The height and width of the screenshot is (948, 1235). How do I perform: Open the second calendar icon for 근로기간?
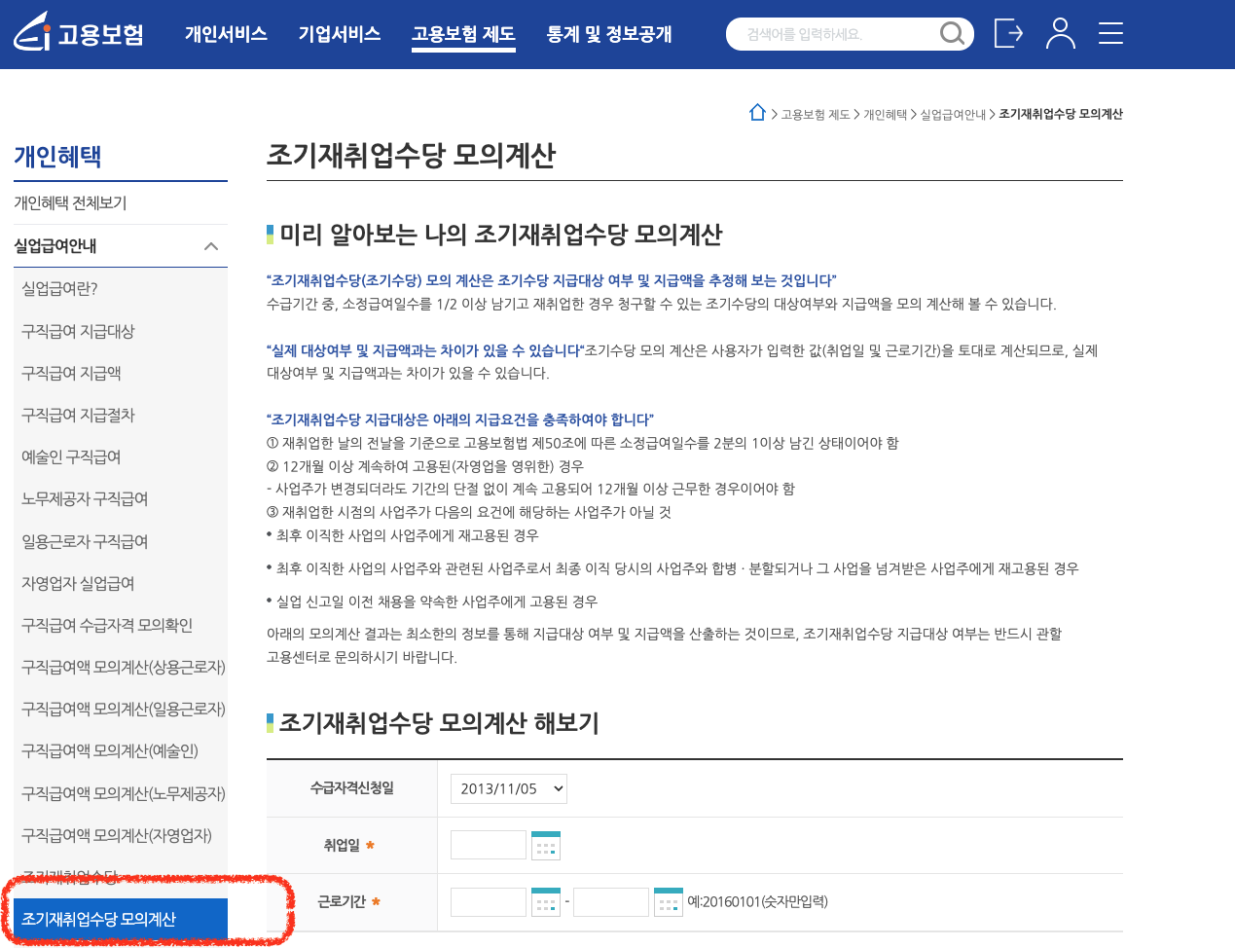click(669, 901)
